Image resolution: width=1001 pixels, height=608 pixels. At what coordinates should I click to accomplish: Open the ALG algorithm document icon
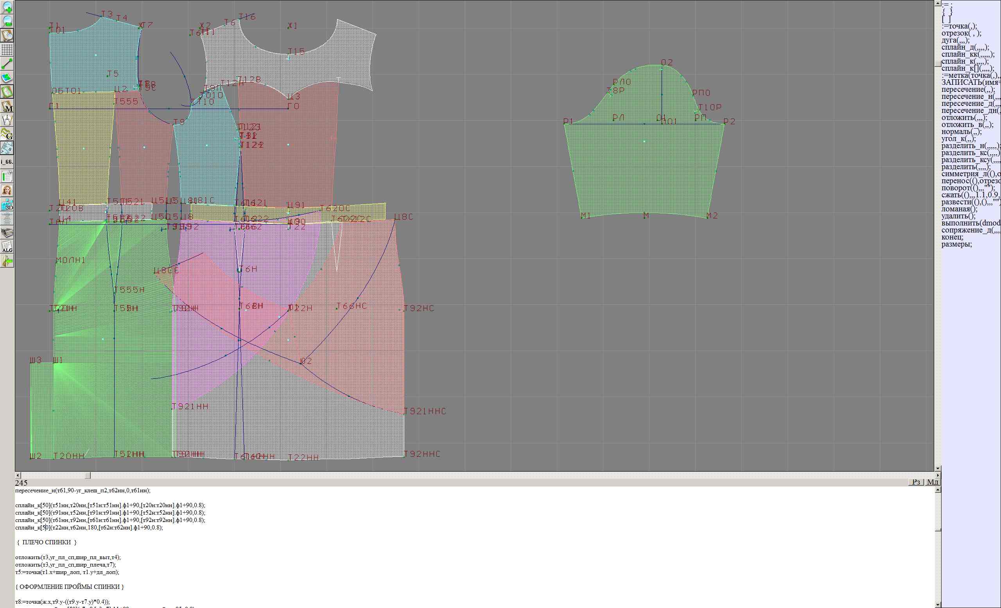[7, 247]
